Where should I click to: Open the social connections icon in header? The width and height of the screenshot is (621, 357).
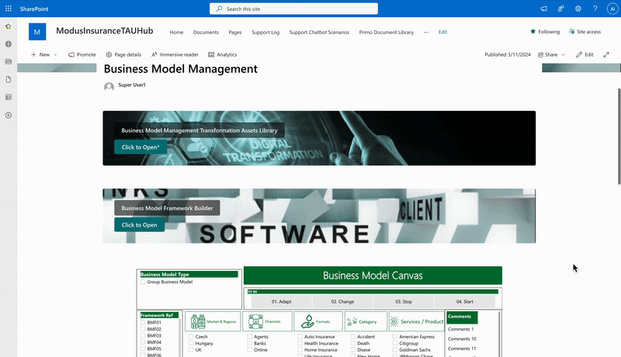(x=560, y=9)
